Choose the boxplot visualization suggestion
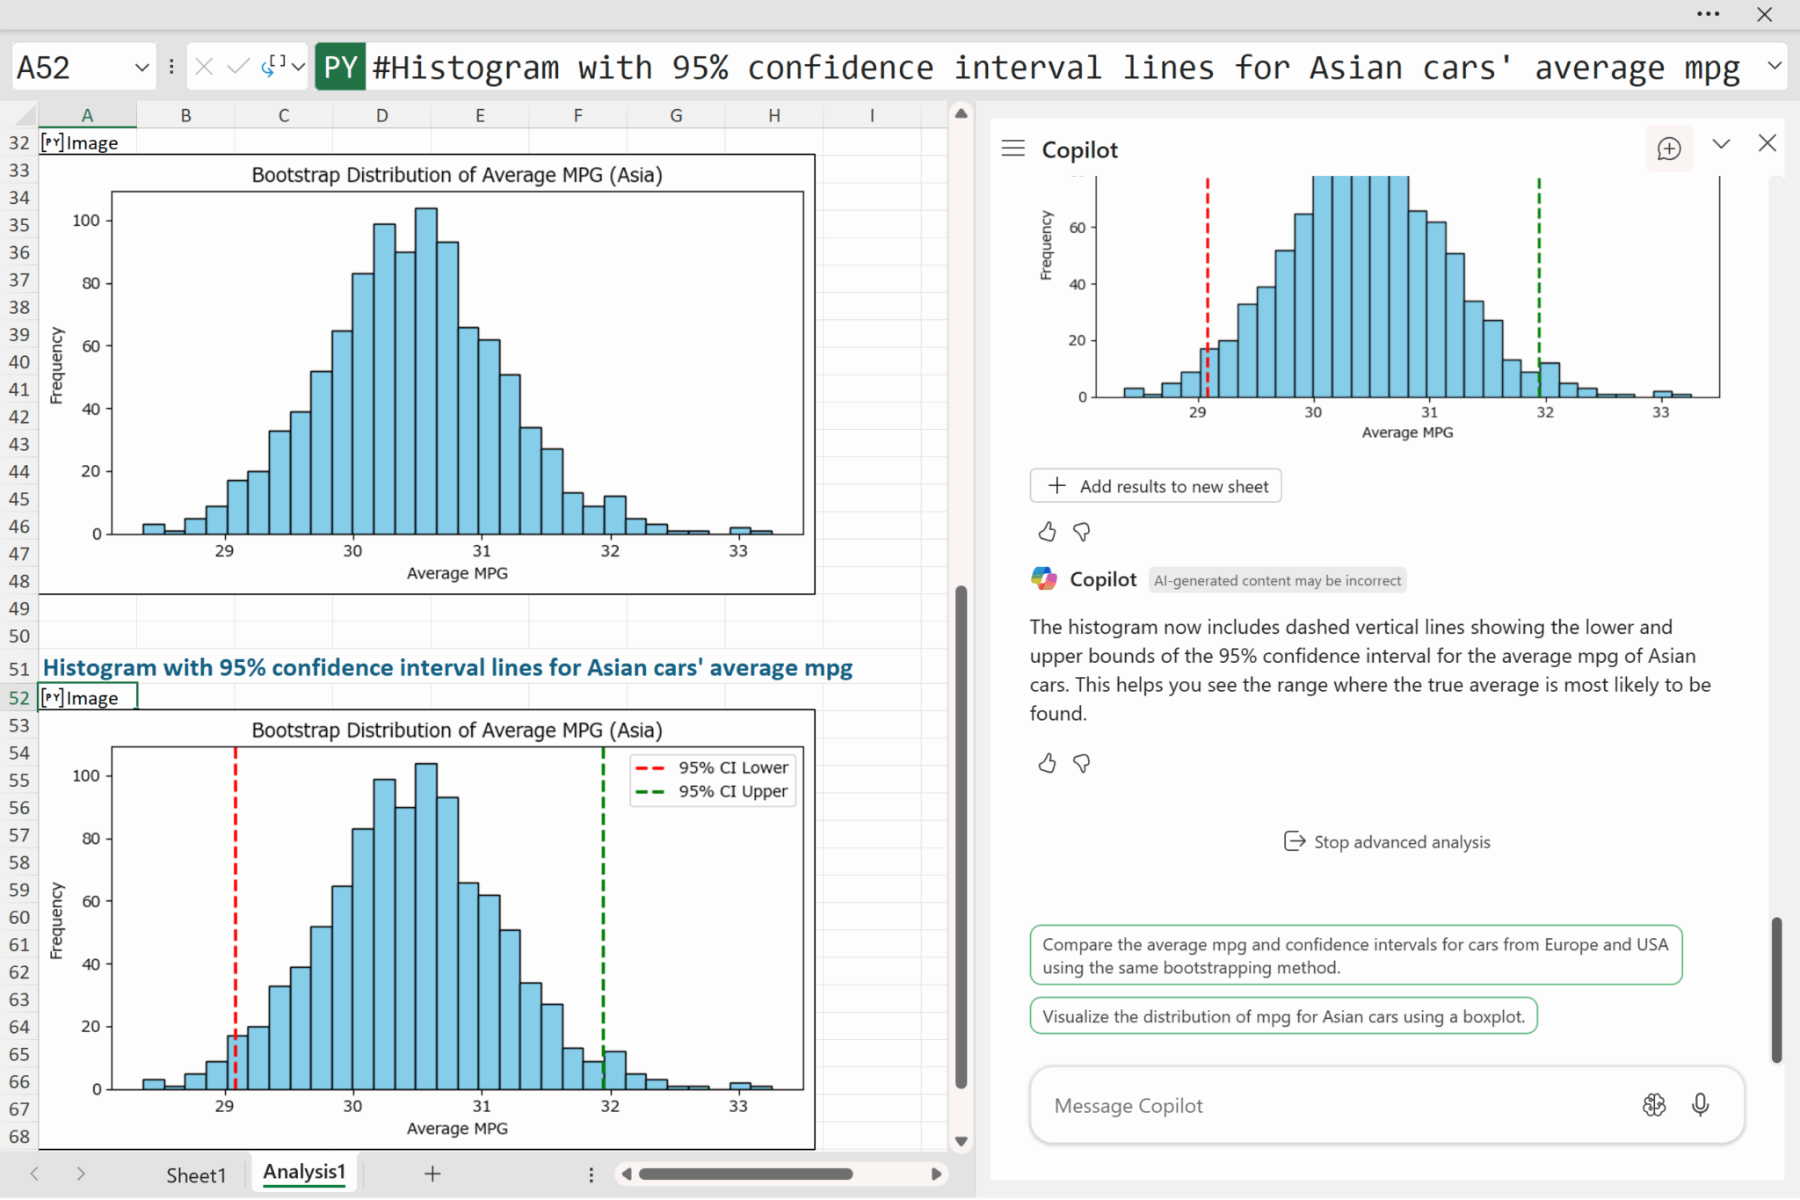Image resolution: width=1800 pixels, height=1200 pixels. [x=1282, y=1016]
